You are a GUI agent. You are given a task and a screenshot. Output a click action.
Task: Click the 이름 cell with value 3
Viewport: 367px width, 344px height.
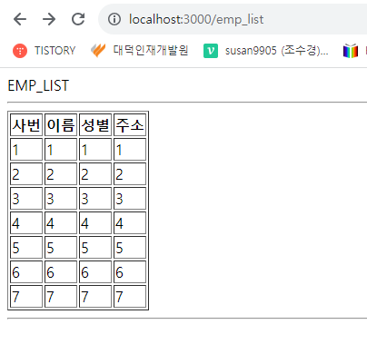[x=61, y=199]
